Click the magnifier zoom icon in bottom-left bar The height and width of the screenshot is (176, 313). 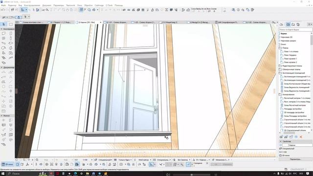pyautogui.click(x=37, y=160)
